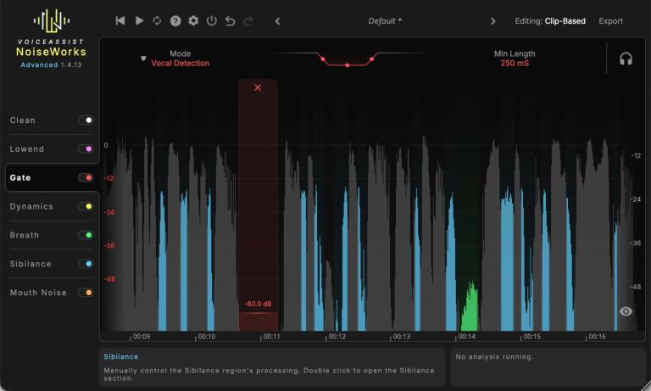651x391 pixels.
Task: Disable the Gate module switch
Action: click(85, 177)
